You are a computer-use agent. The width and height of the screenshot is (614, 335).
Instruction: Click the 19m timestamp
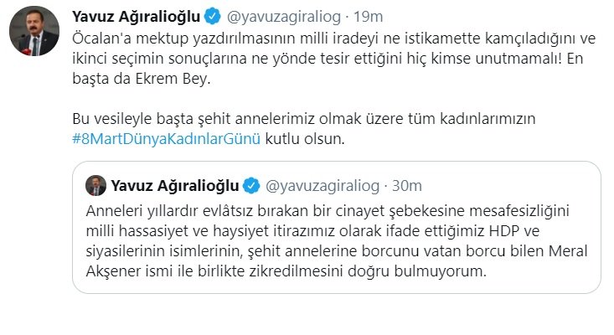(368, 17)
